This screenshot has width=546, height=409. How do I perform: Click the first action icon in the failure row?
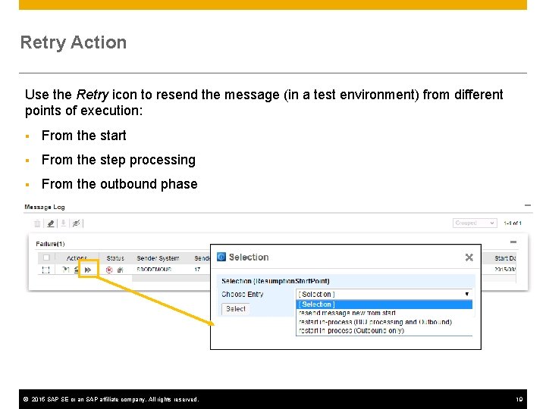coord(66,270)
